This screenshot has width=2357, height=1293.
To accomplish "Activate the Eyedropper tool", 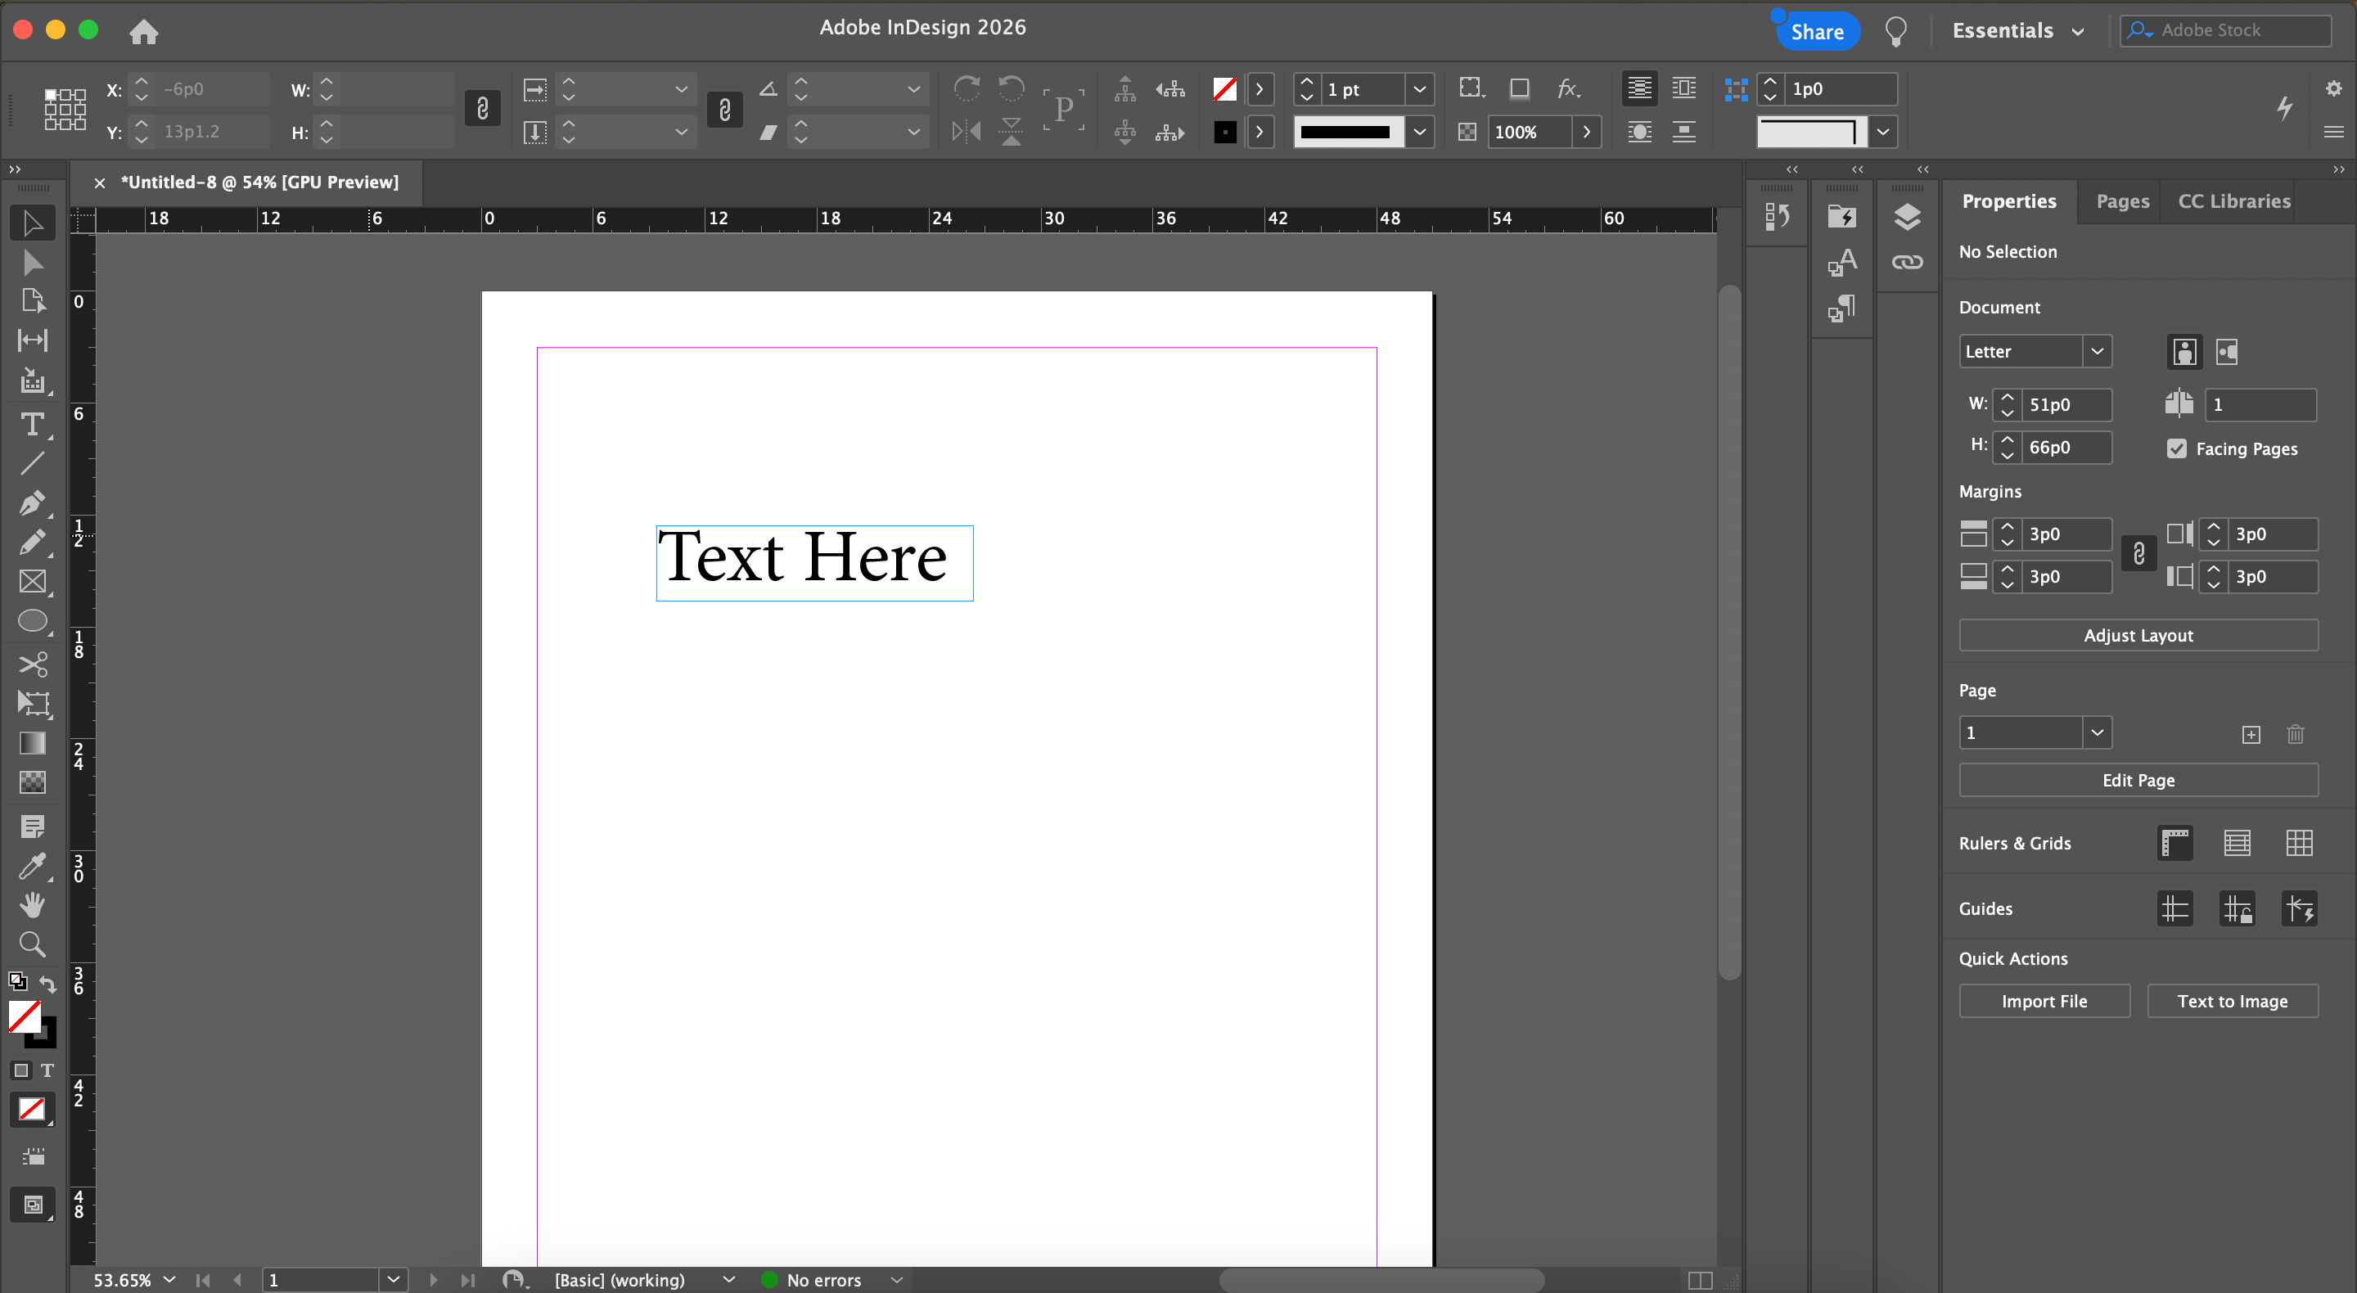I will 32,866.
